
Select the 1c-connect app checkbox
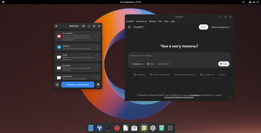coord(96,36)
